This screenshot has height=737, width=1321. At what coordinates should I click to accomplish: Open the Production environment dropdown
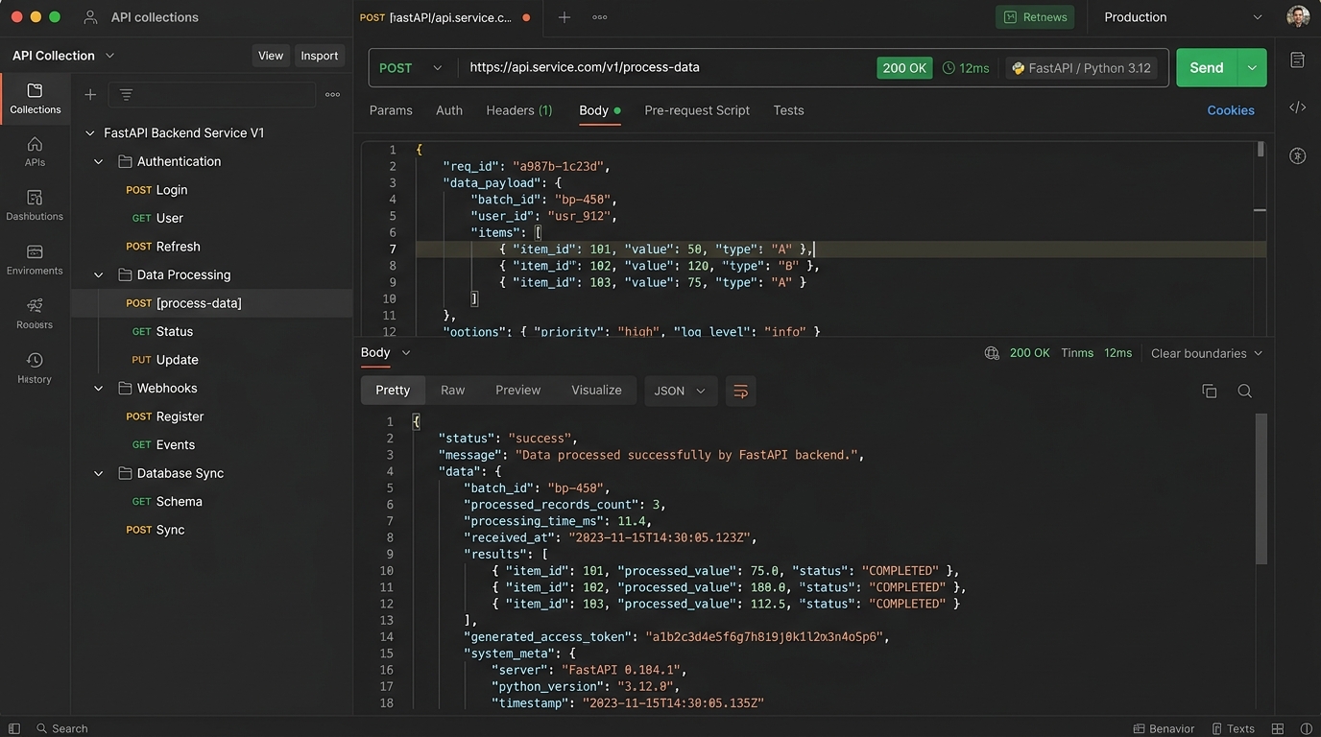tap(1183, 17)
